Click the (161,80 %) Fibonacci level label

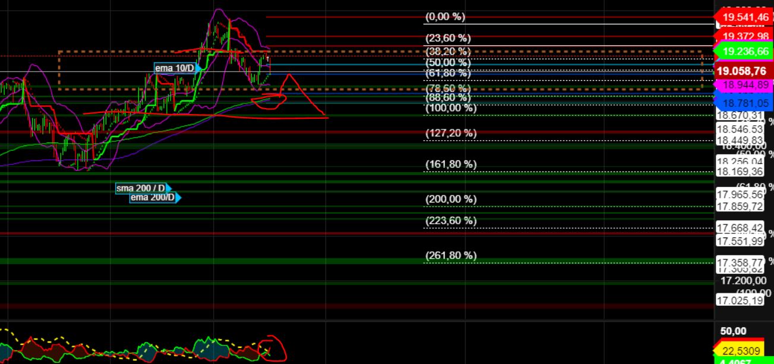451,163
